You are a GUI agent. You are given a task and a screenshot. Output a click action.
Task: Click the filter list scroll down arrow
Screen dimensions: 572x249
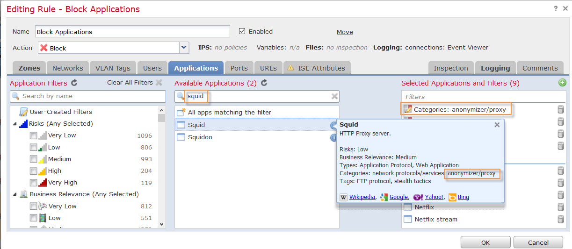(162, 224)
